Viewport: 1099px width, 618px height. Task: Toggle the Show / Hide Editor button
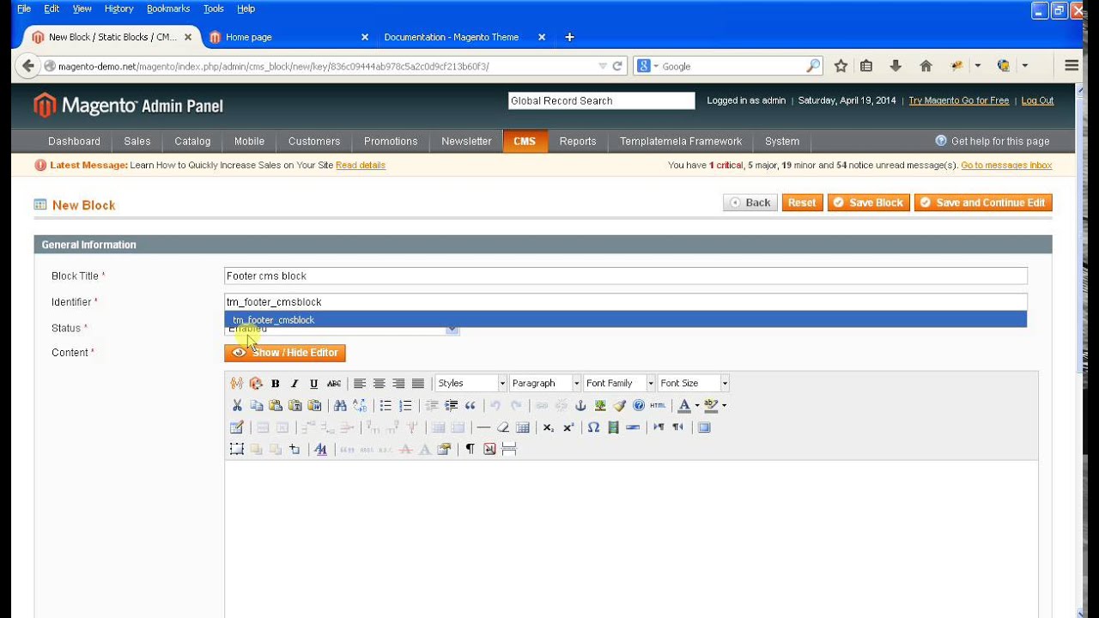[285, 353]
